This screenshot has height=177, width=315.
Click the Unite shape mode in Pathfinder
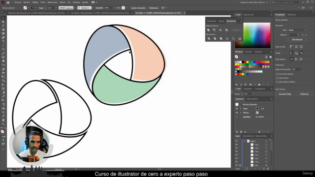(x=208, y=30)
